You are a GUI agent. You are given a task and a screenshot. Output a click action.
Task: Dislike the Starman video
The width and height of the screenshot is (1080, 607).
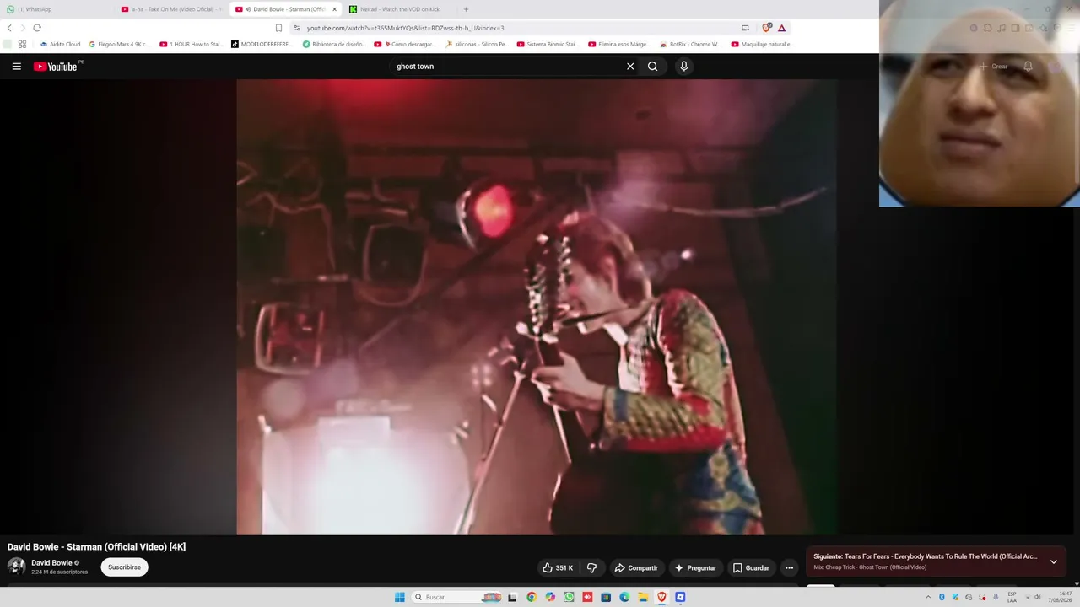pyautogui.click(x=591, y=568)
